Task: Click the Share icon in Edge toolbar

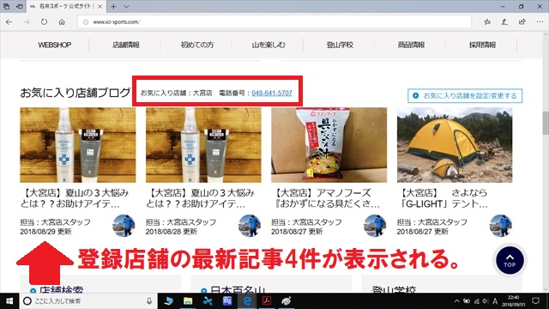Action: [522, 21]
